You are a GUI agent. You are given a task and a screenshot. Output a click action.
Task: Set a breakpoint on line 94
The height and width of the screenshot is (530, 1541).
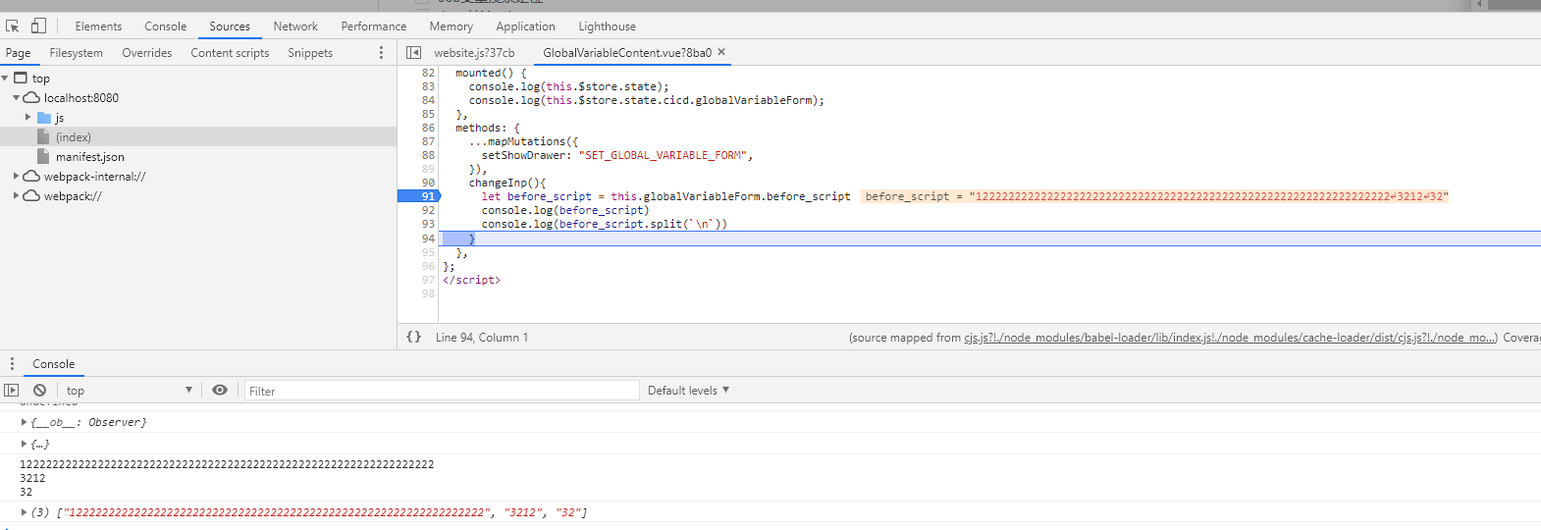point(428,238)
